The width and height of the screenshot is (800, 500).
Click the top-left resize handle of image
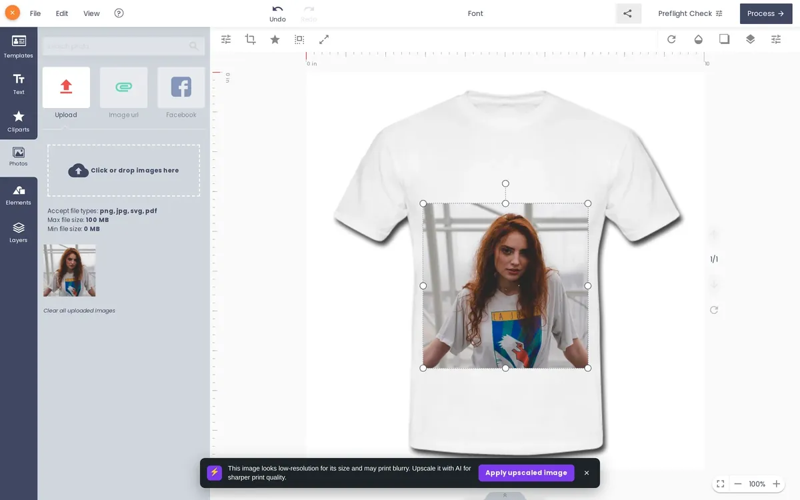tap(423, 203)
